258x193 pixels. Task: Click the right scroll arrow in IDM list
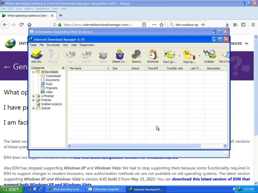(x=225, y=146)
